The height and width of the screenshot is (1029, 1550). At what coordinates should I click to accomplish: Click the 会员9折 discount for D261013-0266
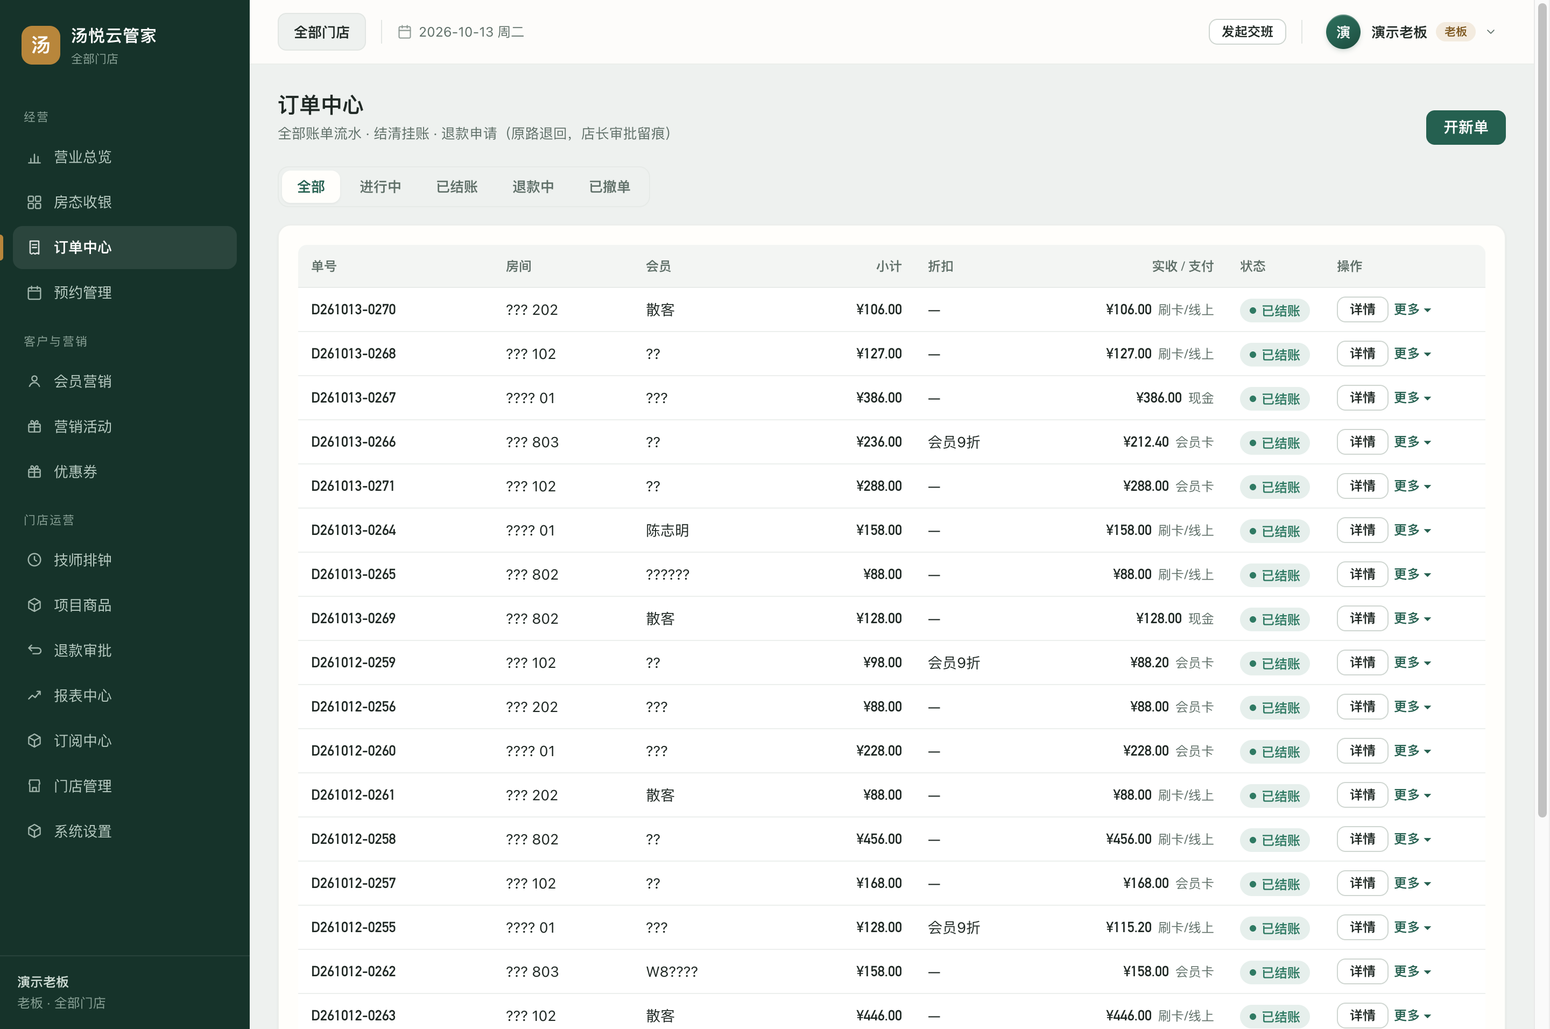[x=954, y=442]
